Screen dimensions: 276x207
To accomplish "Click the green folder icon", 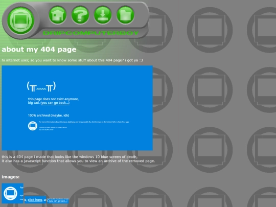I will point(126,15).
